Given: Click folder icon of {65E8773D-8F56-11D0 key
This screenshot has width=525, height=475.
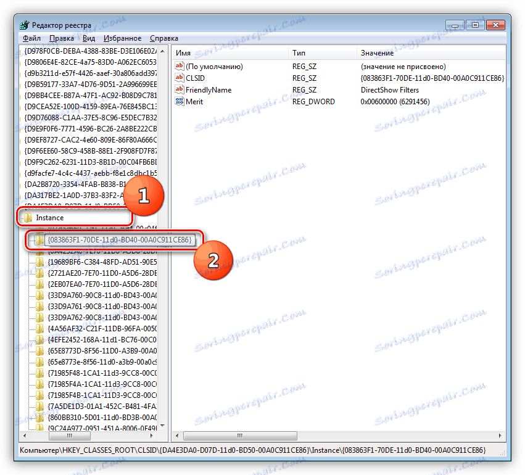Looking at the screenshot, I should click(x=39, y=351).
